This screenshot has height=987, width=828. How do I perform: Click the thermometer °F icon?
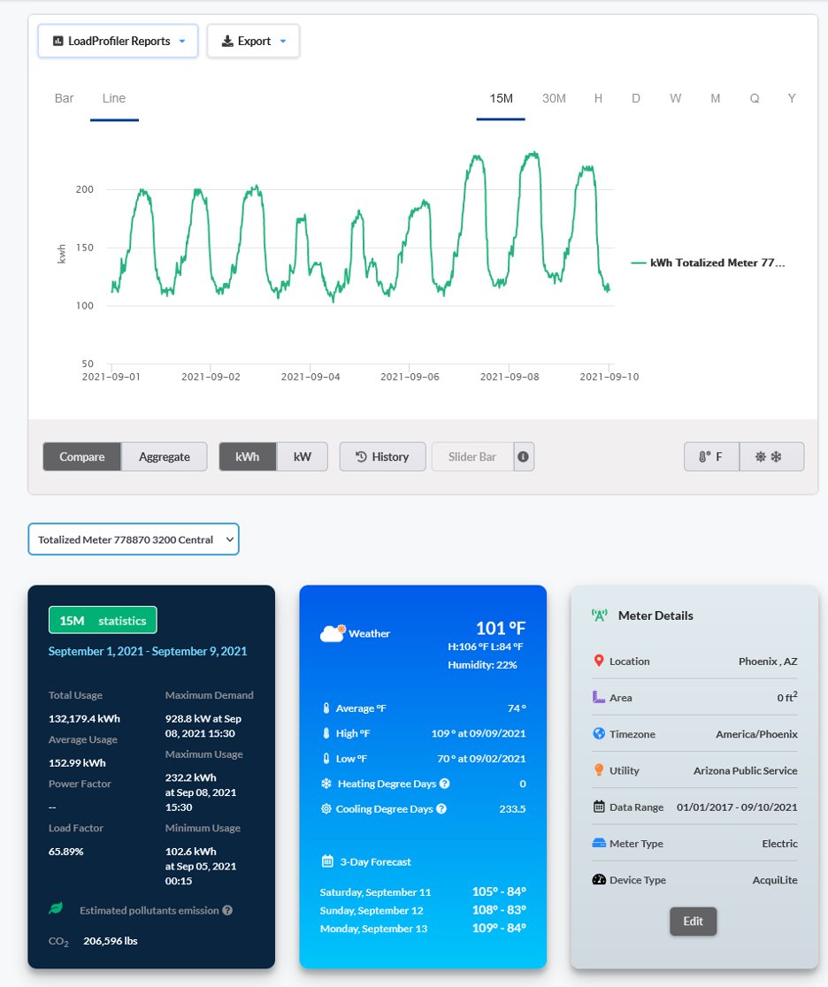[x=704, y=456]
